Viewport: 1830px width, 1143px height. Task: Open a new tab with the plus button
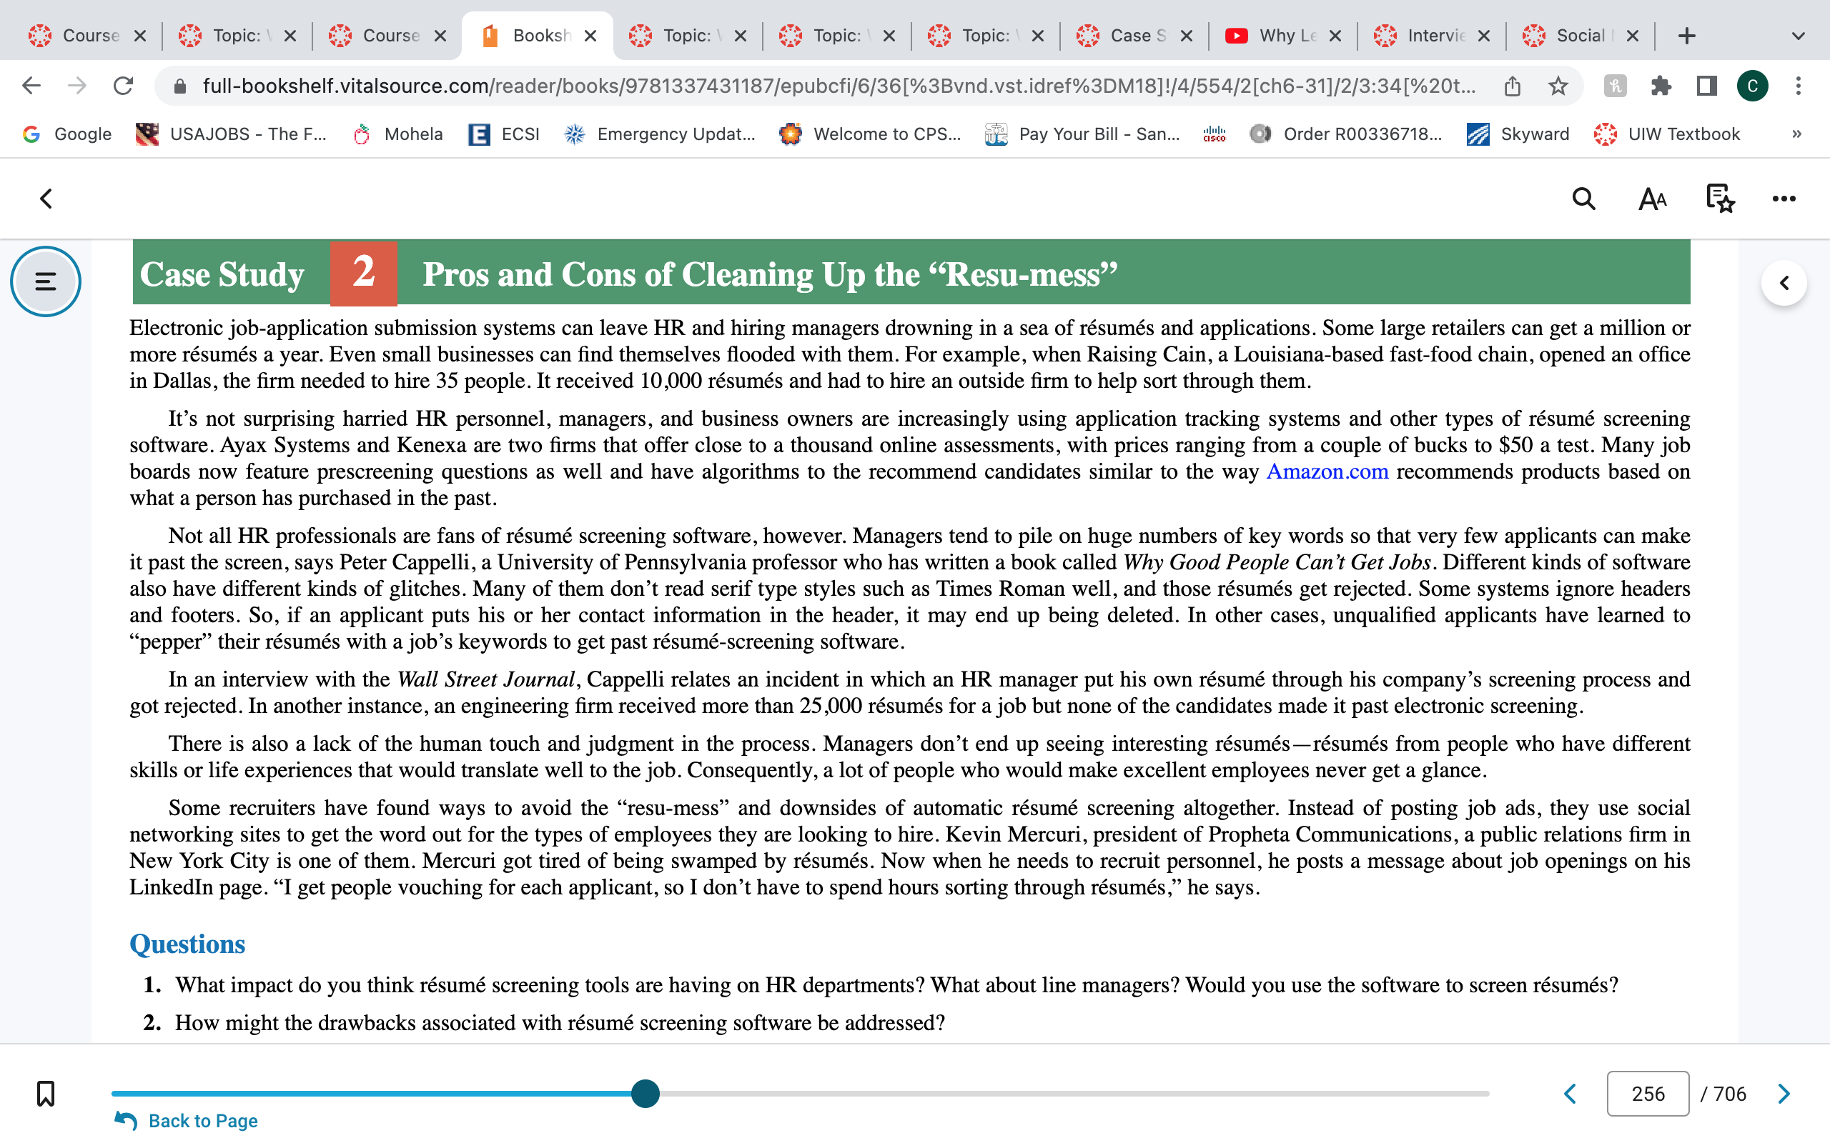(1686, 36)
